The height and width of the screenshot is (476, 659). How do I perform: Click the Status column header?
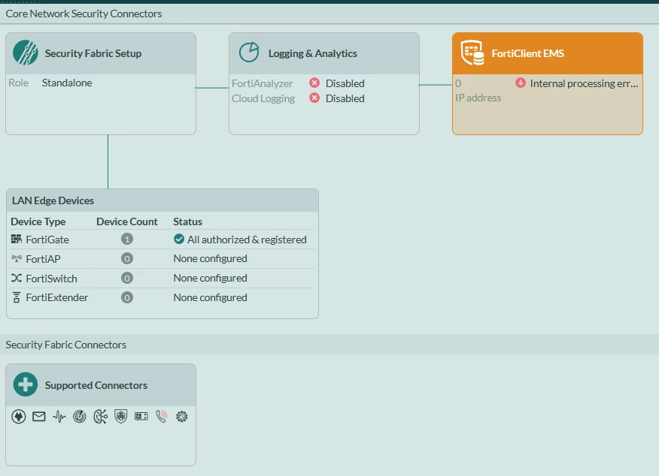coord(187,221)
